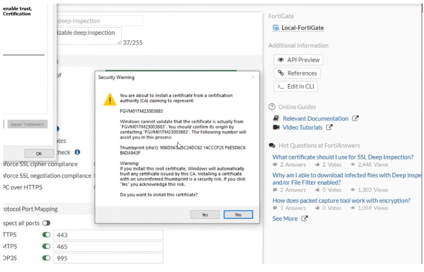This screenshot has height=272, width=424.
Task: Click the Enforce SSL negotiation compliance label
Action: (x=47, y=176)
